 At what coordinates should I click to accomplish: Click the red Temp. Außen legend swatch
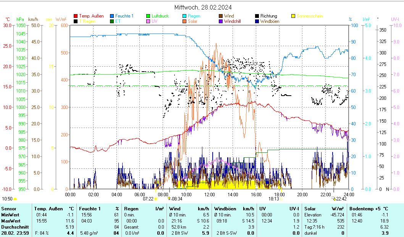click(x=76, y=16)
